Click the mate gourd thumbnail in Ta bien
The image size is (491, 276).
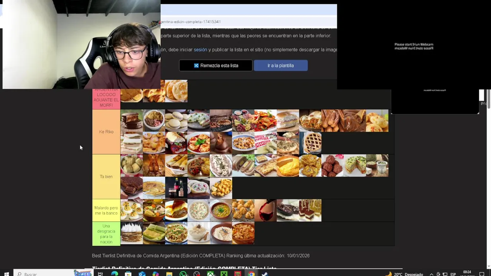coord(377,166)
